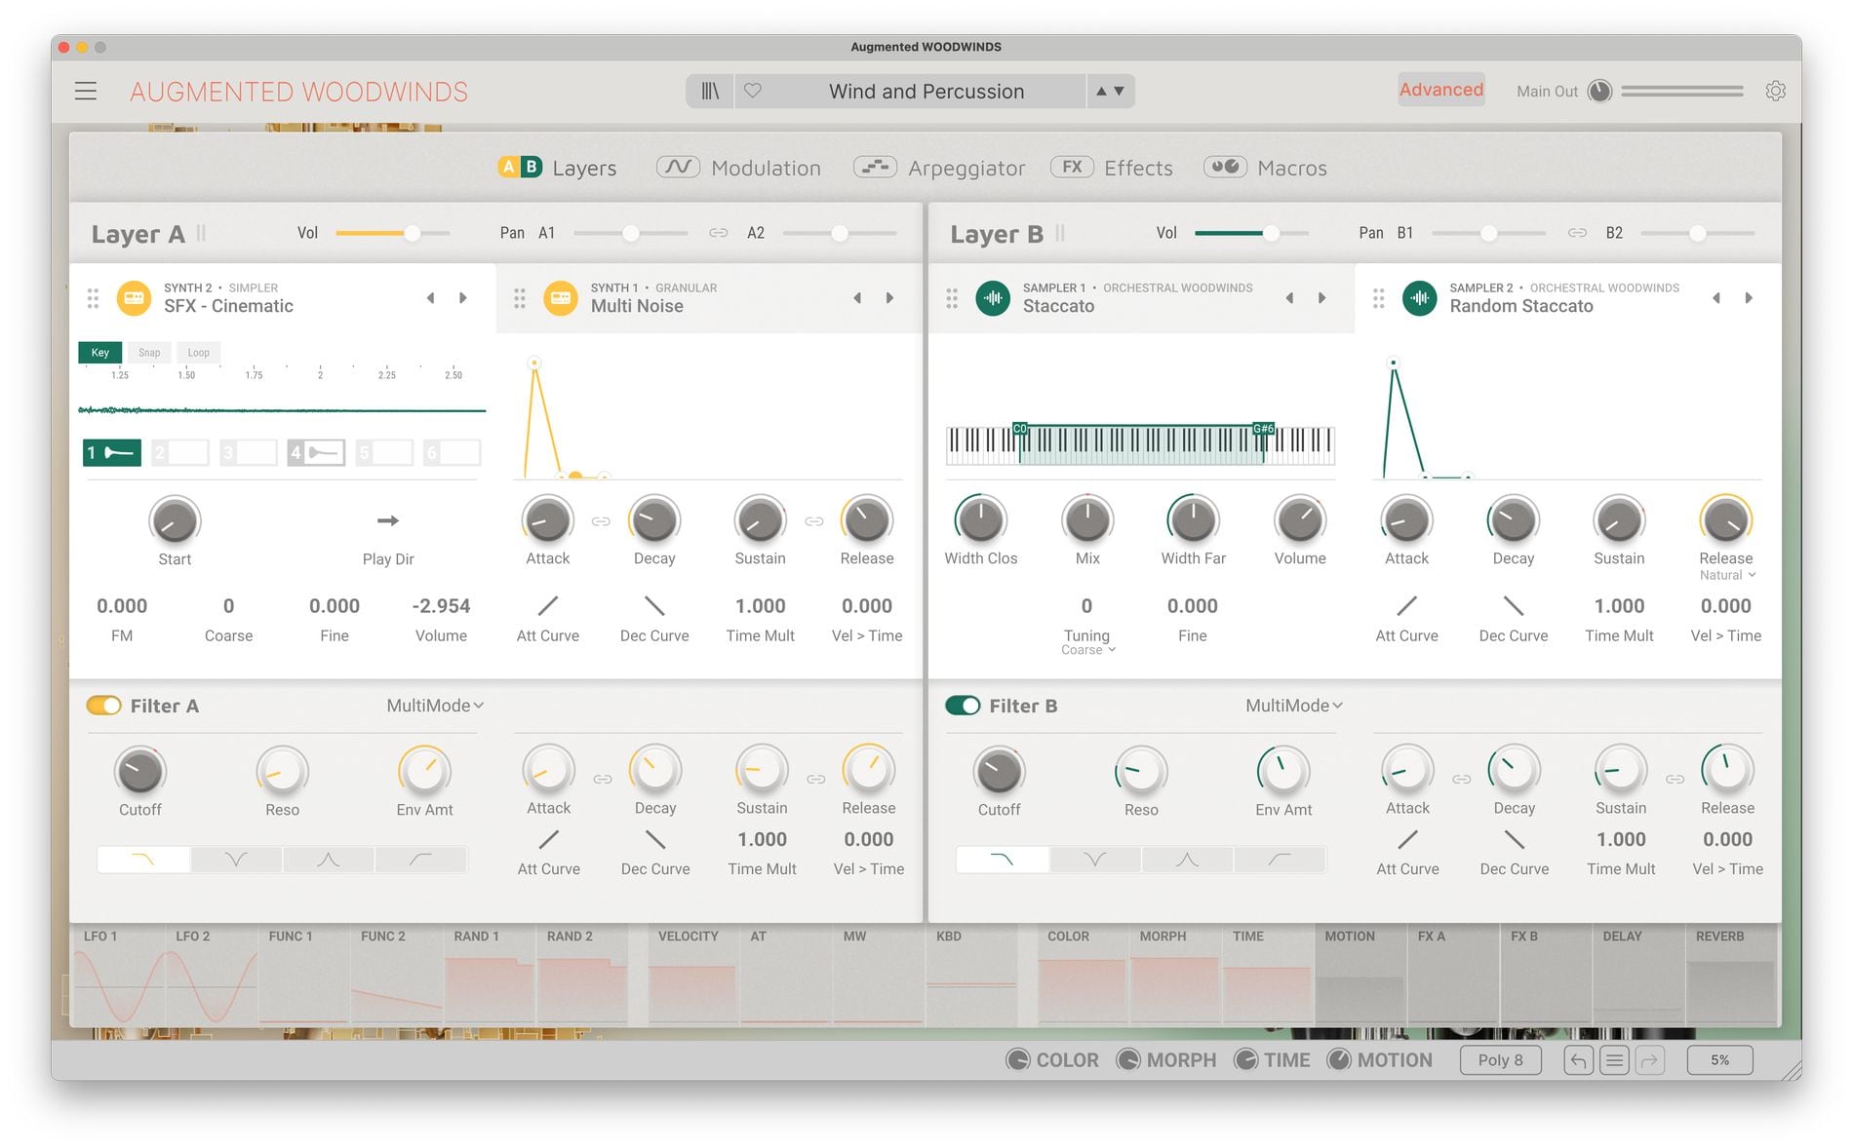
Task: Open the edit history list icon
Action: click(x=1614, y=1060)
